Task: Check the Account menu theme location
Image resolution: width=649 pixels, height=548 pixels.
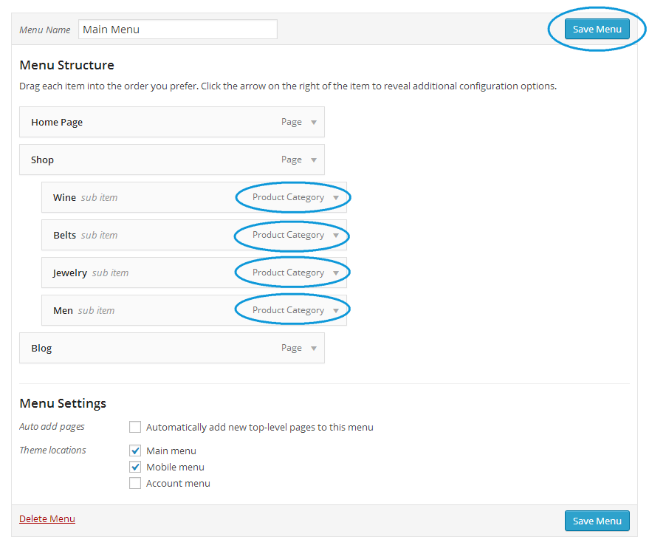Action: (135, 483)
